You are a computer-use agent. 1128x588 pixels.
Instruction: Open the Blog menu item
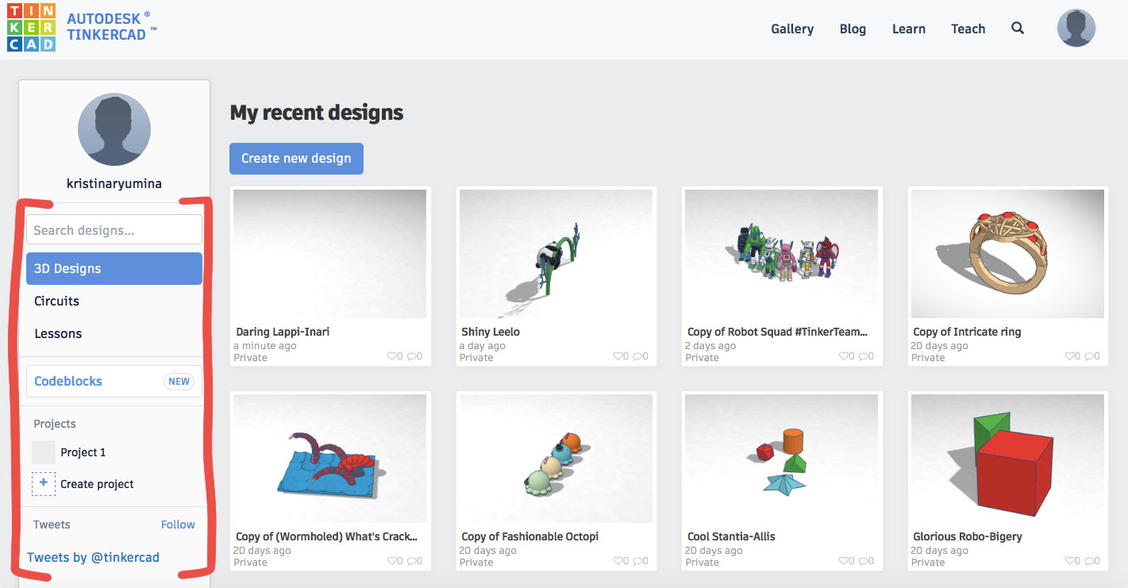[x=853, y=29]
